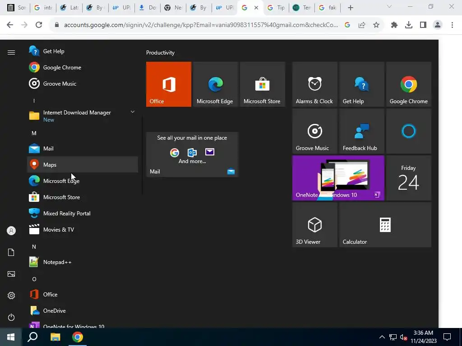
Task: Open OneDrive from the app list
Action: point(83,311)
